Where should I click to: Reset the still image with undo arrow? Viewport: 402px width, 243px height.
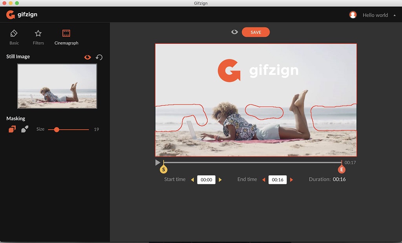click(x=99, y=57)
